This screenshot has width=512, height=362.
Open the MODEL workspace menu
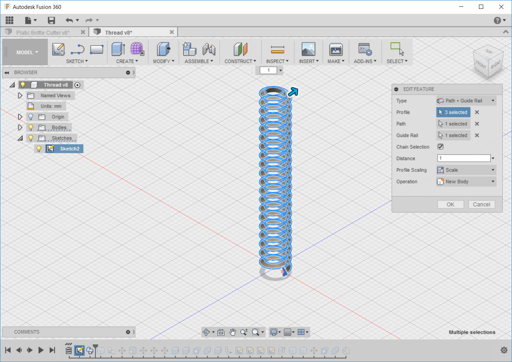(x=25, y=52)
